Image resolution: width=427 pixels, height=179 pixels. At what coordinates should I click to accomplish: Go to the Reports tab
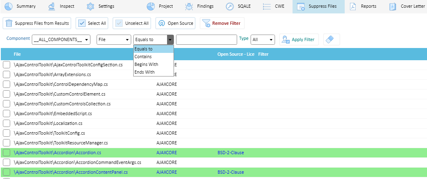click(363, 6)
